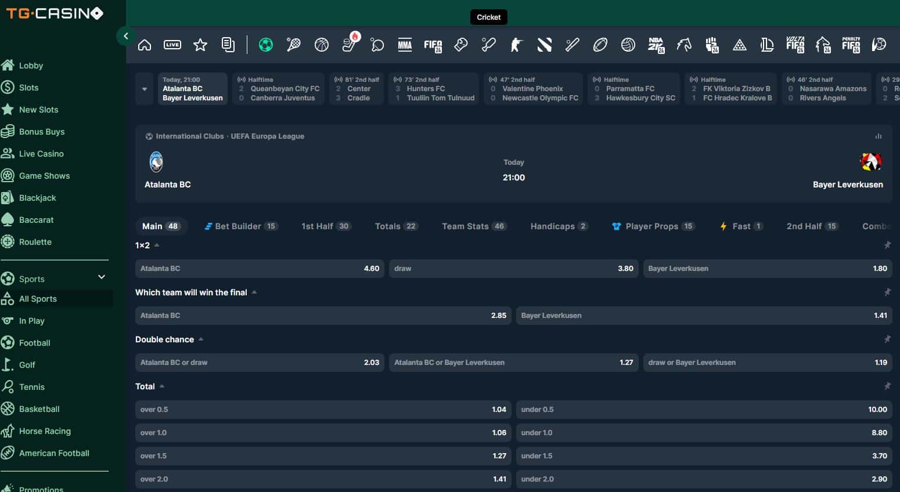The image size is (900, 492).
Task: Select the Counter-Strike shooter icon
Action: point(516,45)
